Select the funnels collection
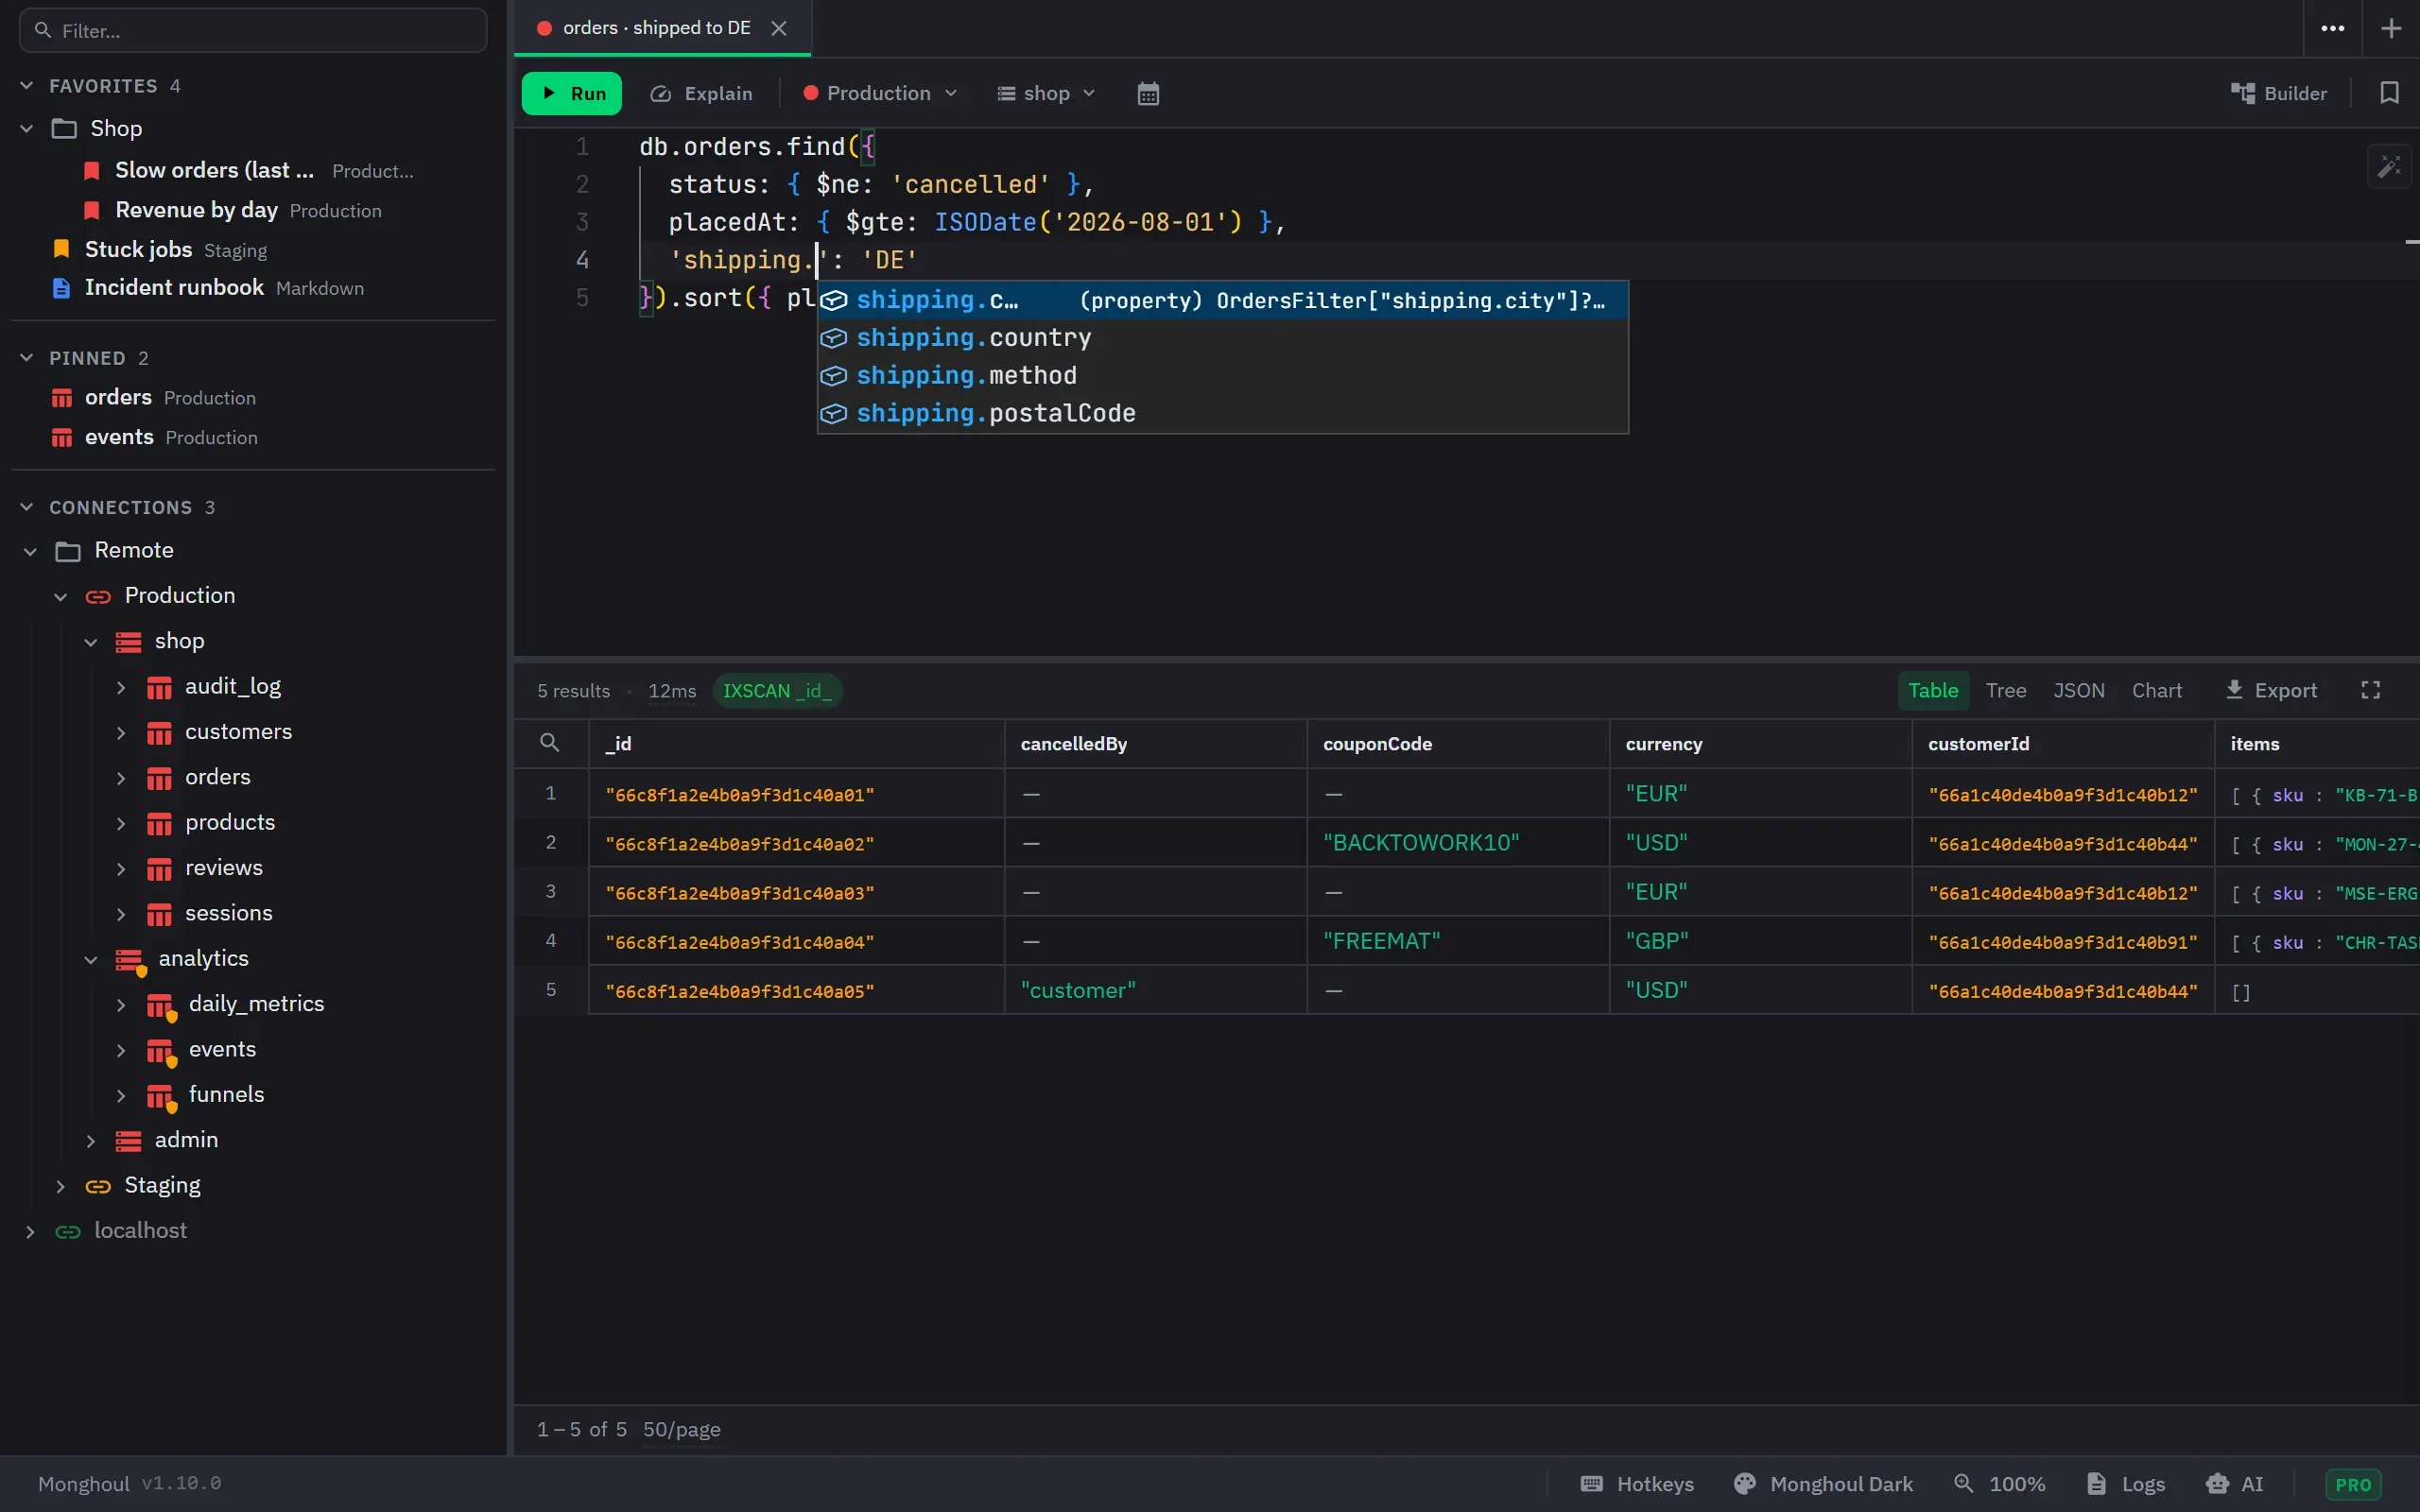This screenshot has width=2420, height=1512. (226, 1094)
